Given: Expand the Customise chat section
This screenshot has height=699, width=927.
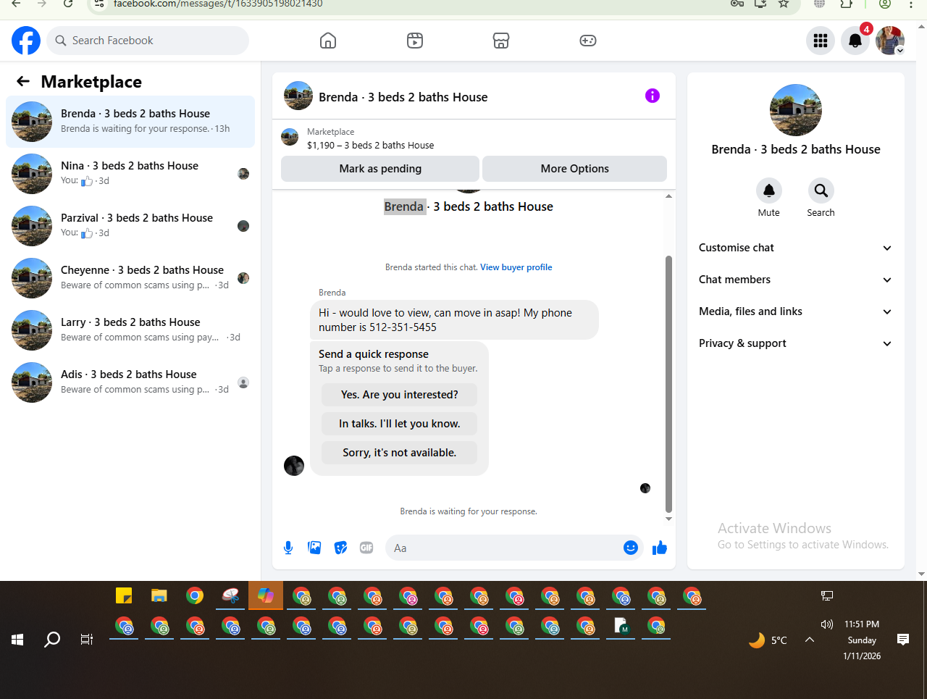Looking at the screenshot, I should pos(795,248).
